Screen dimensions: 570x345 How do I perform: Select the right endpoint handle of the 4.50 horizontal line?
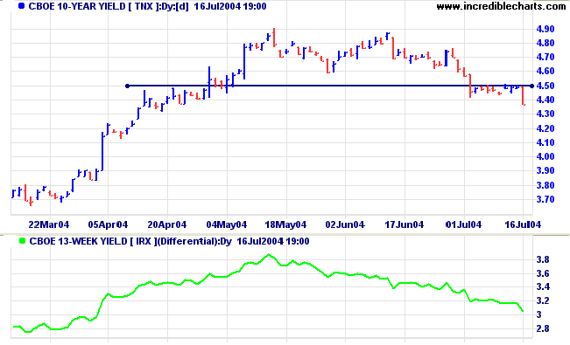pyautogui.click(x=531, y=86)
